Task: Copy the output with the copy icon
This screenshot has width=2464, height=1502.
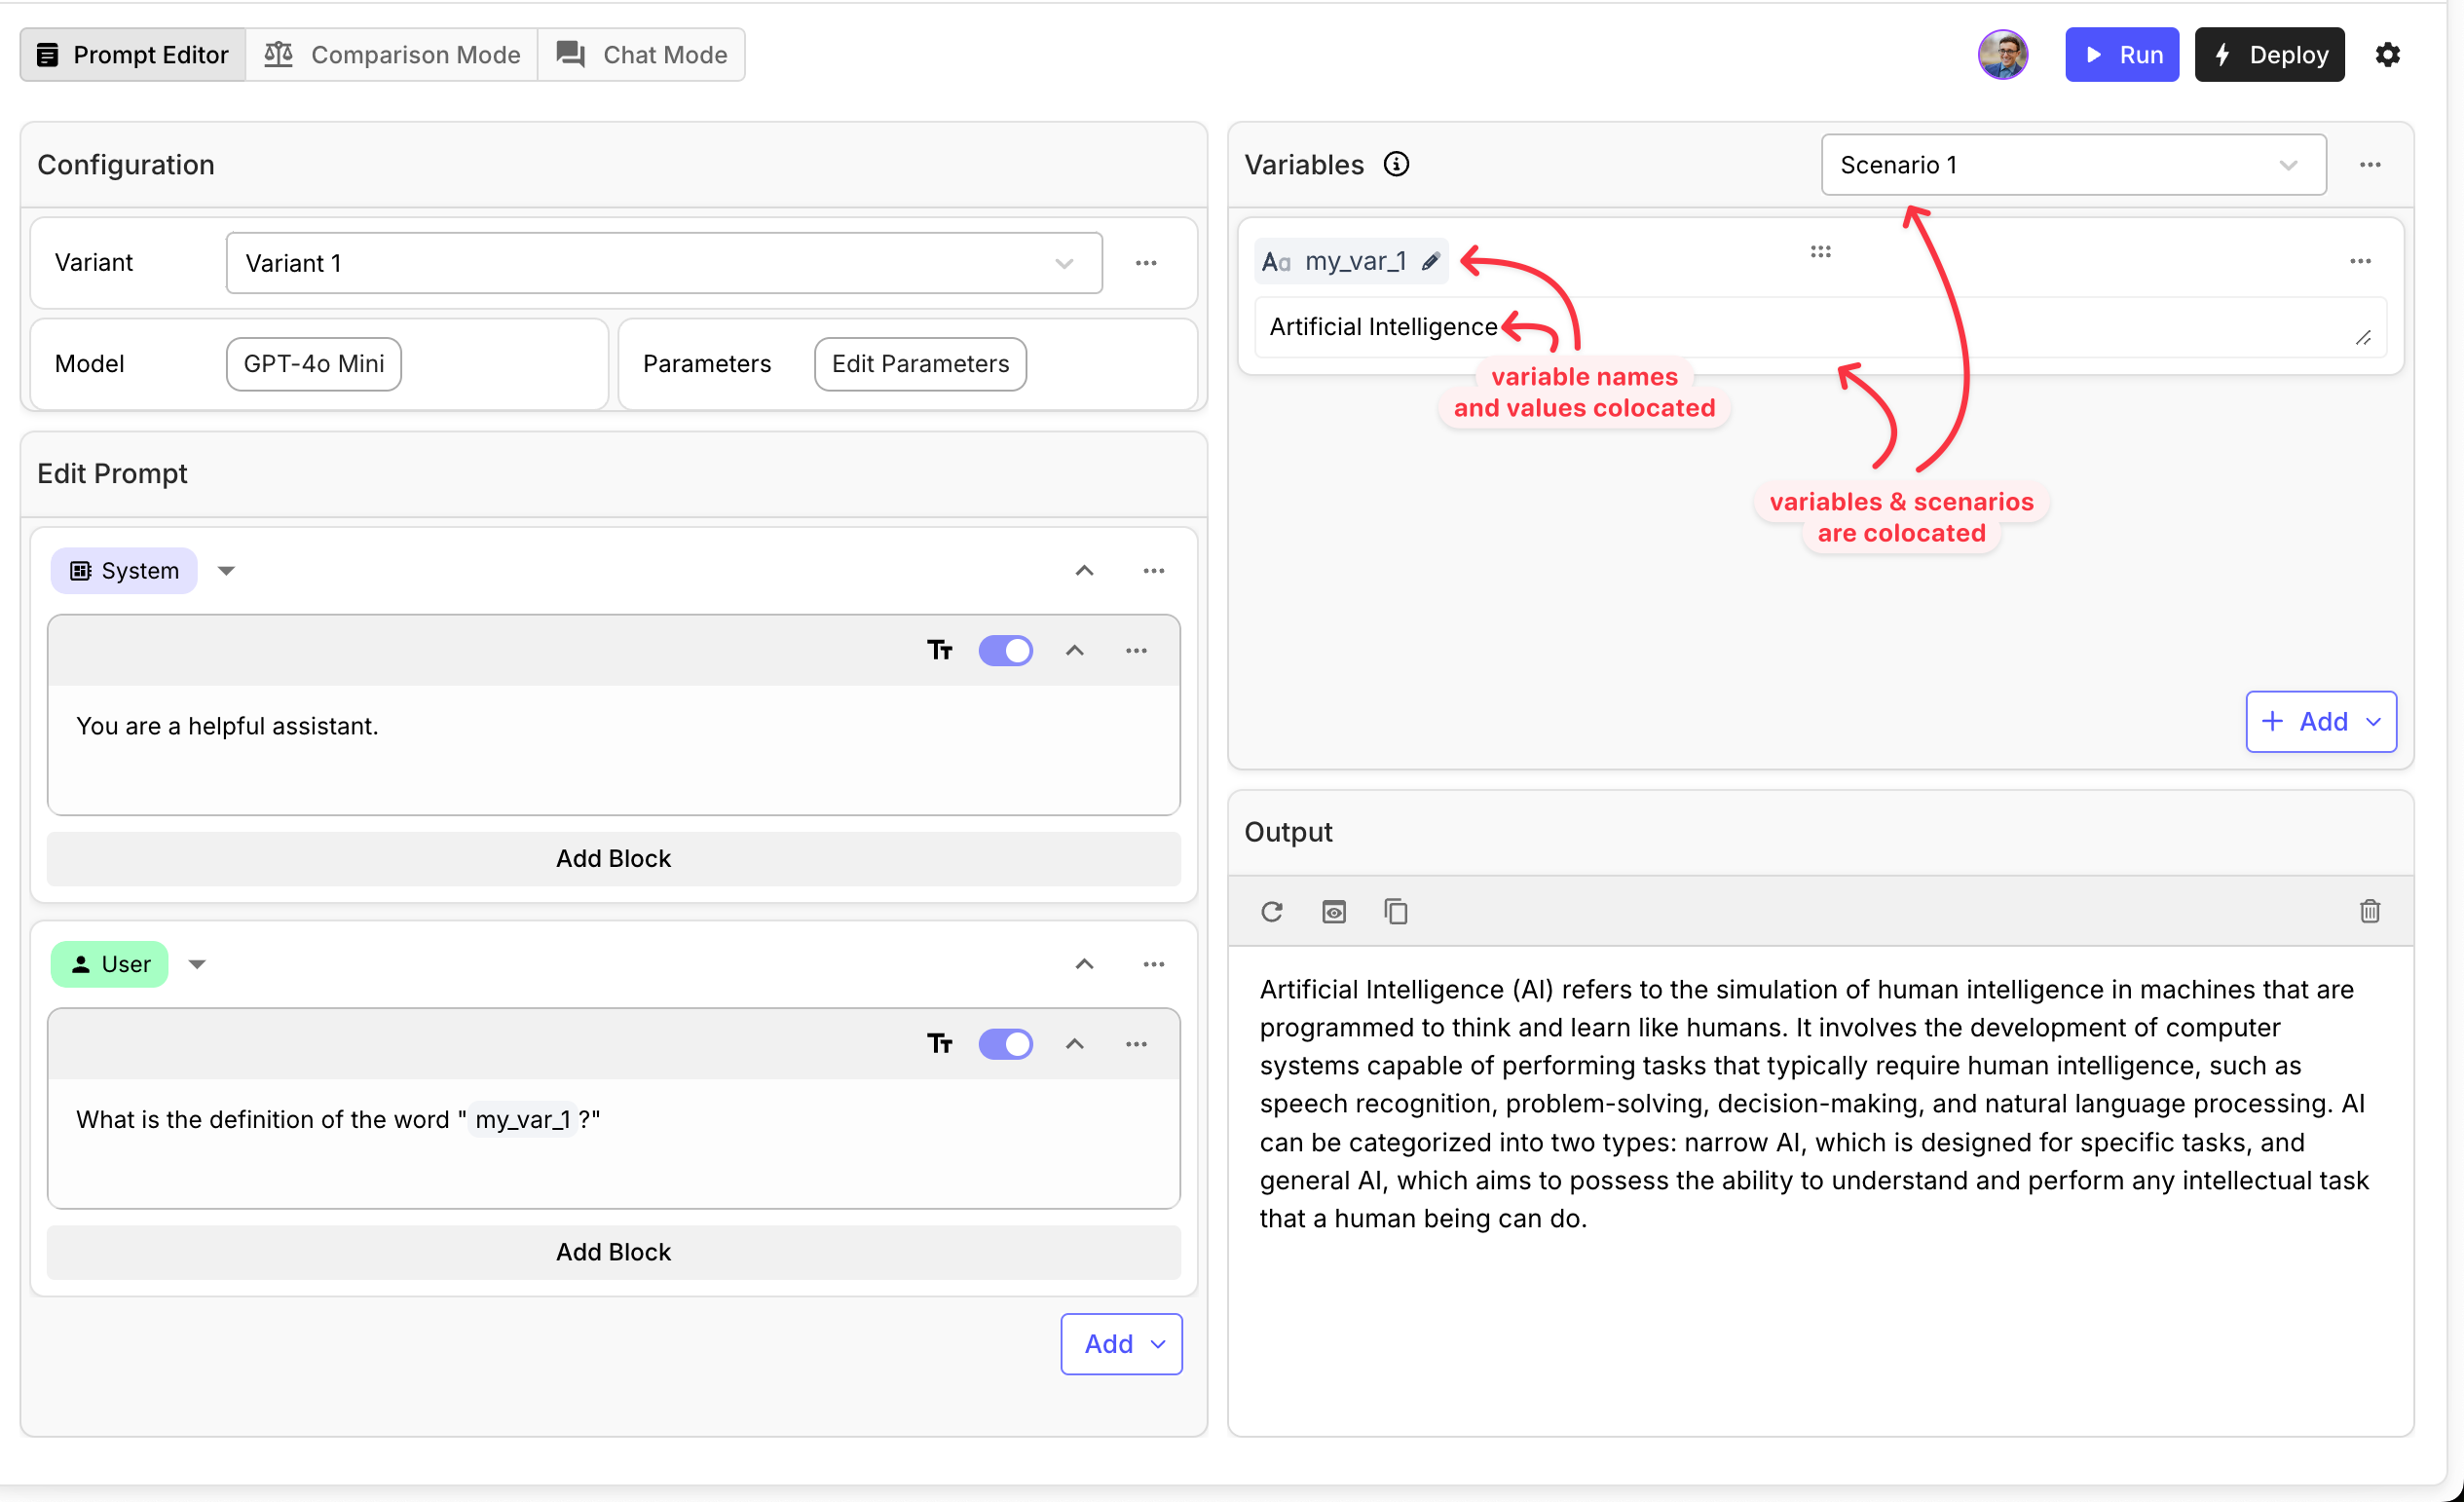Action: click(x=1395, y=911)
